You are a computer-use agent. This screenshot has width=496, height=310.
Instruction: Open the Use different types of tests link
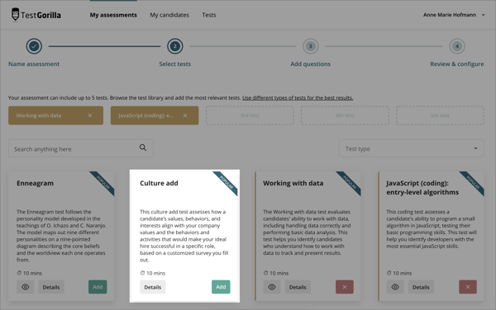click(x=298, y=98)
